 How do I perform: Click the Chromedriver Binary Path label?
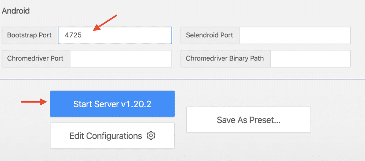point(225,58)
